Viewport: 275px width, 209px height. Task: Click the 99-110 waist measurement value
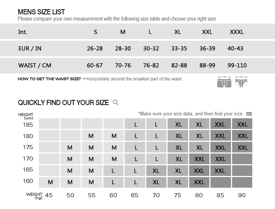coord(237,65)
